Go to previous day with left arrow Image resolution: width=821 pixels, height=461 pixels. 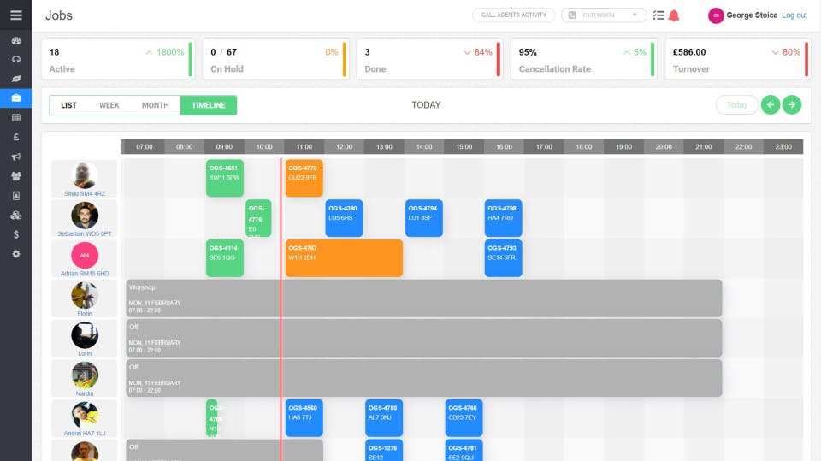tap(771, 104)
